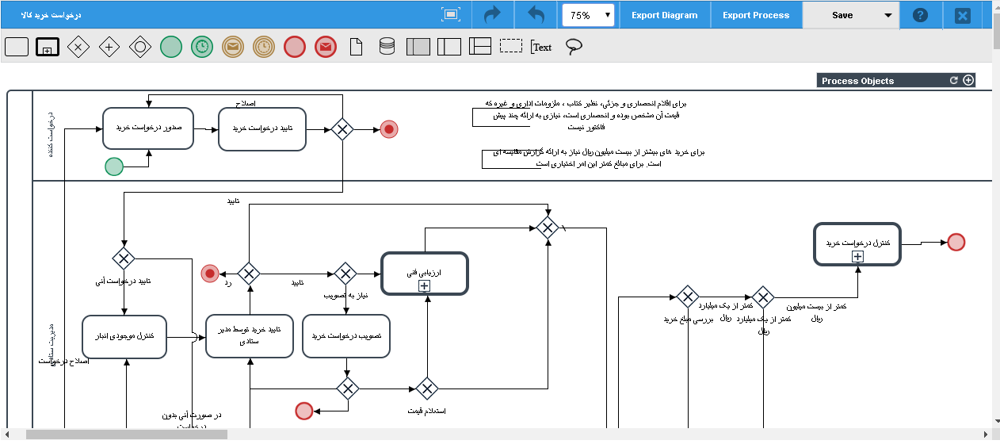Toggle fit-to-screen view icon

(451, 15)
